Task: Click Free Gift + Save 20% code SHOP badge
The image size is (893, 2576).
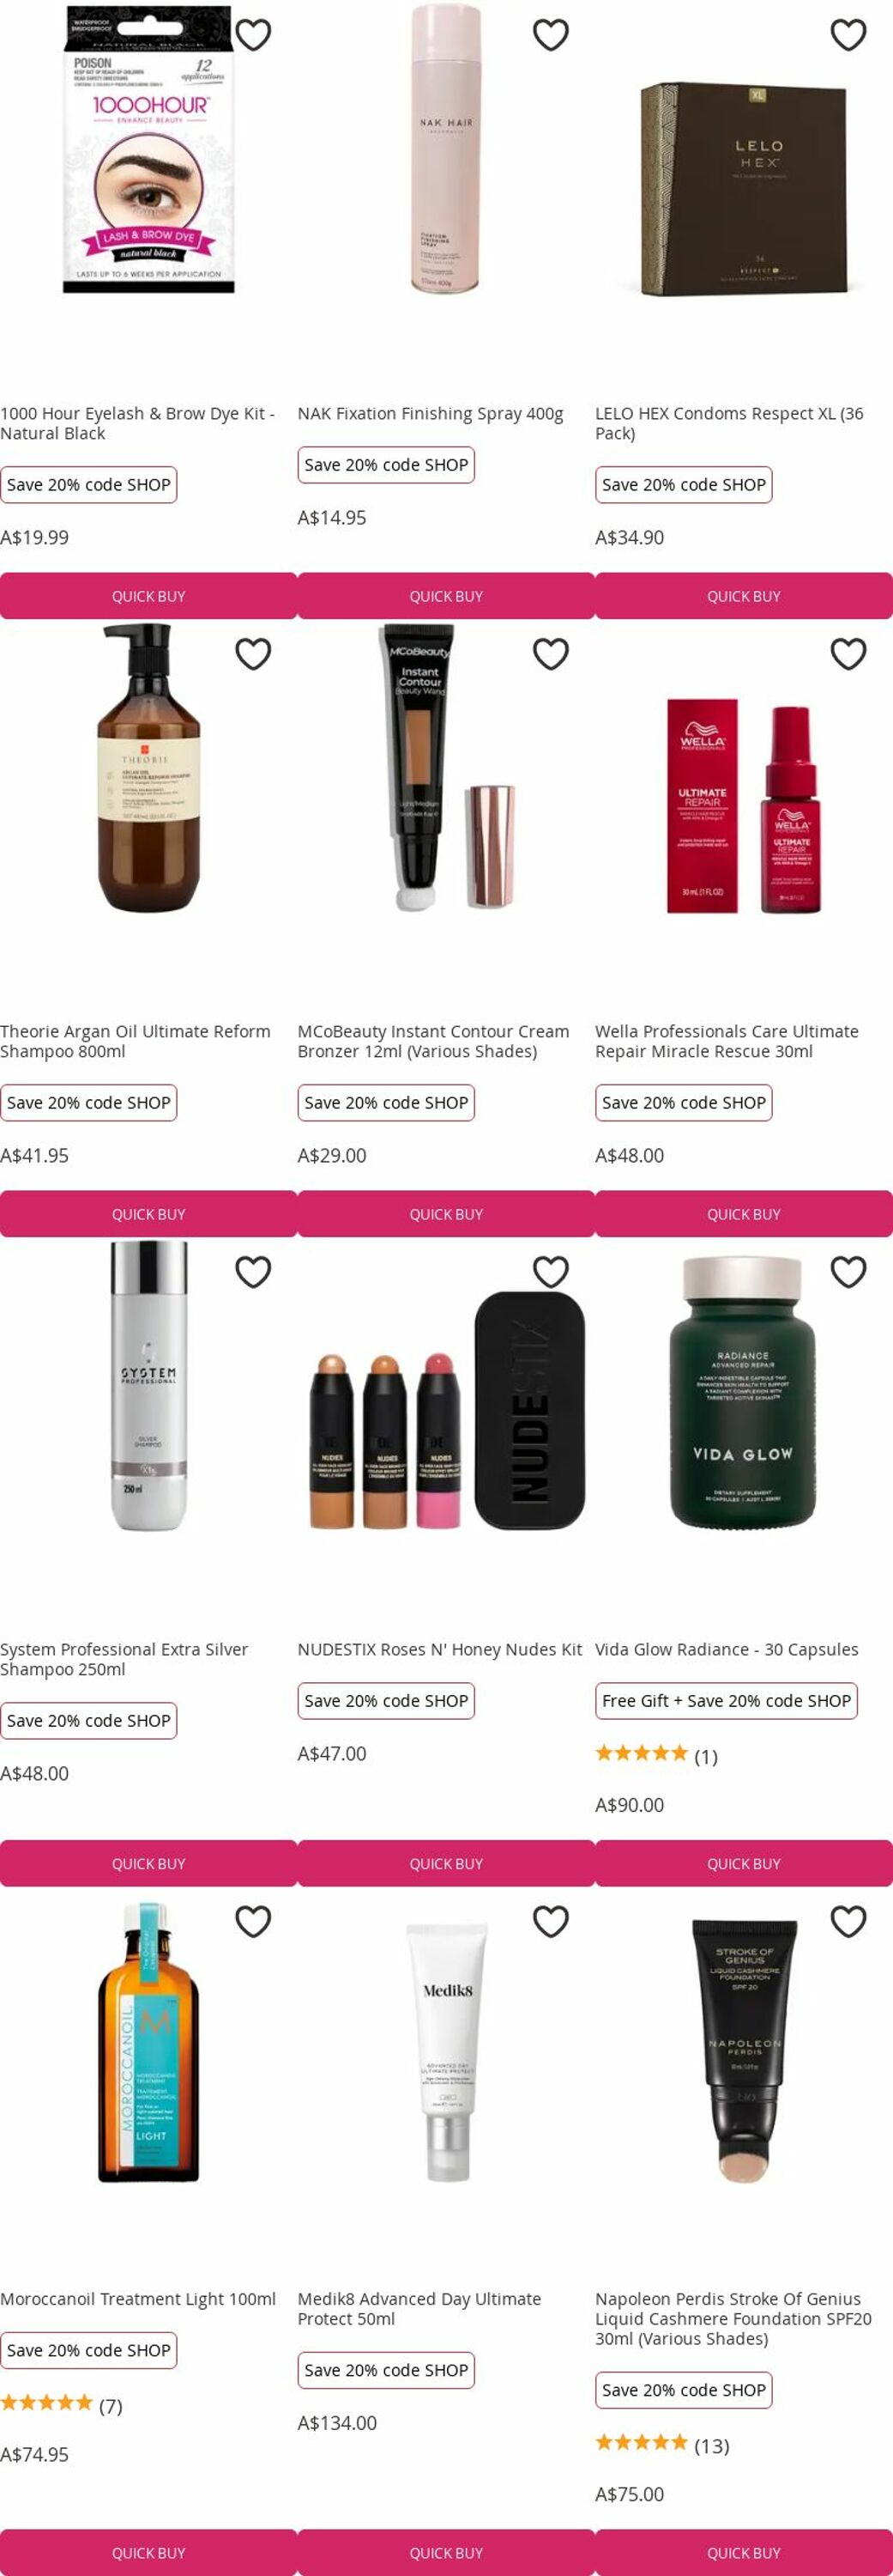Action: click(x=727, y=1700)
